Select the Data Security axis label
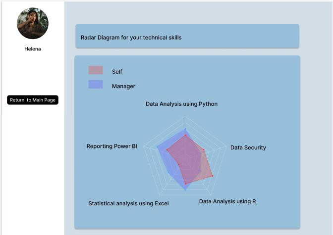 click(248, 147)
